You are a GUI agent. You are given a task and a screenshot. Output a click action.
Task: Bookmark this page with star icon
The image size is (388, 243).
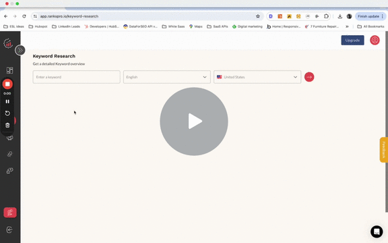(x=258, y=16)
